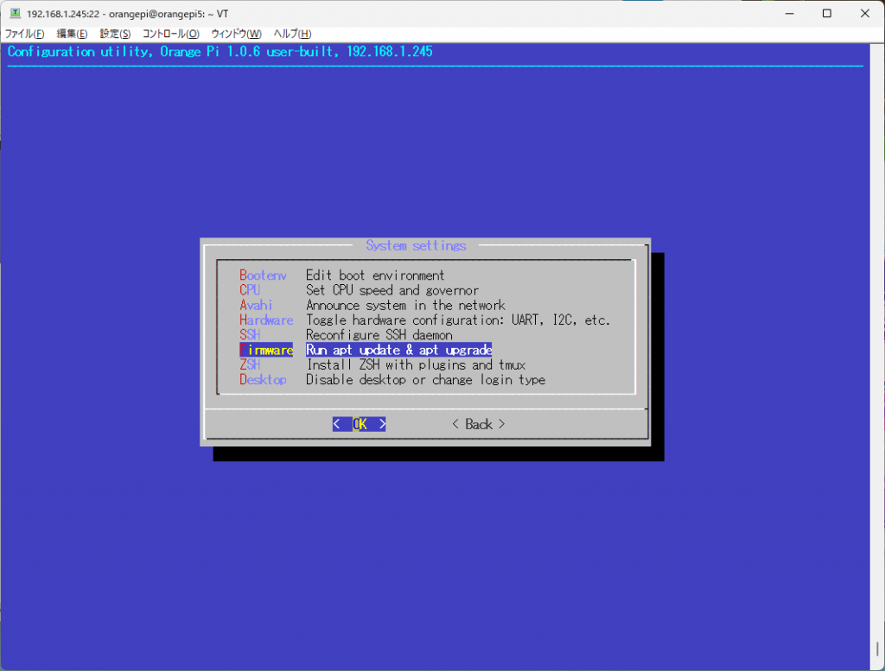The height and width of the screenshot is (671, 885).
Task: Click the Back button
Action: pyautogui.click(x=479, y=424)
